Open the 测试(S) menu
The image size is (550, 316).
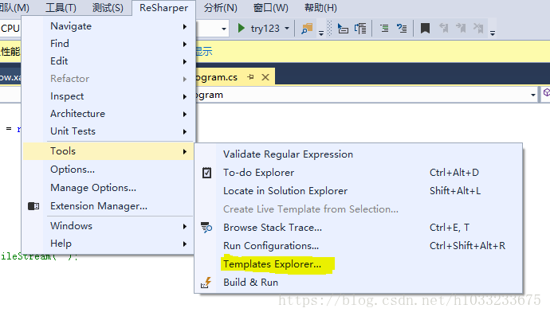coord(108,8)
